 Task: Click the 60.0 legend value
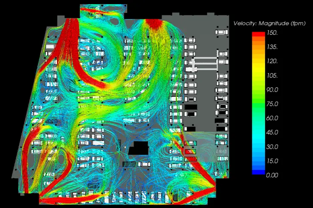[x=273, y=118]
